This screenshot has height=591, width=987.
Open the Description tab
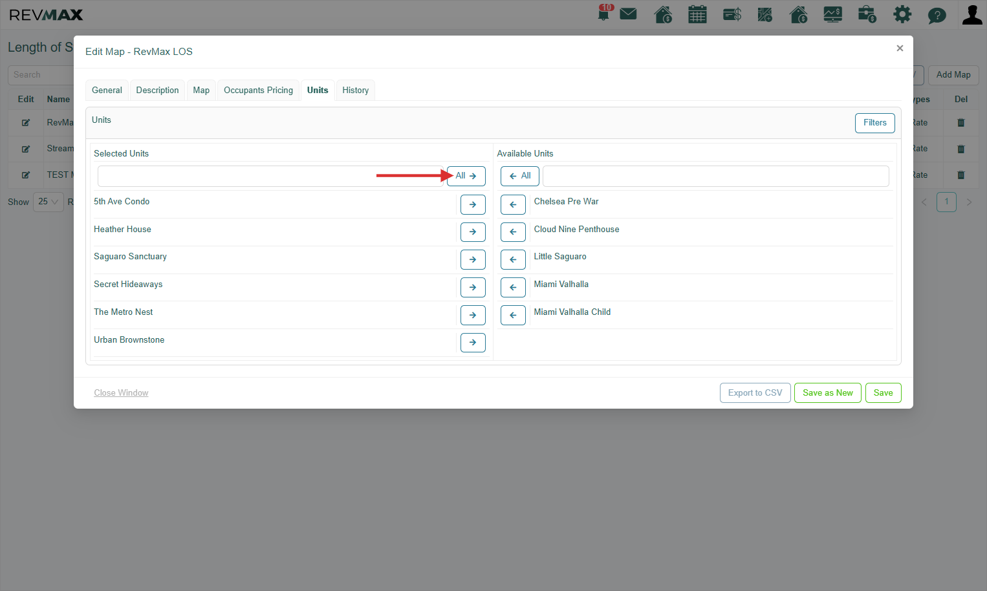click(157, 91)
